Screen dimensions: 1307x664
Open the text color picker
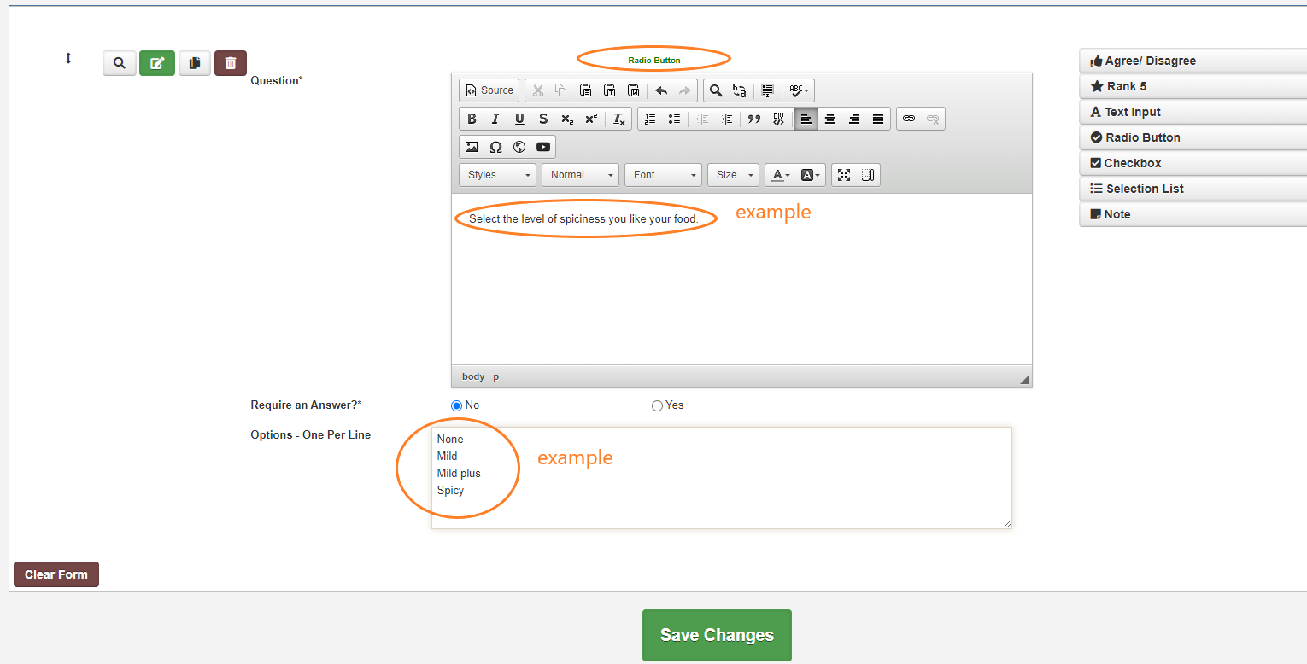(780, 175)
